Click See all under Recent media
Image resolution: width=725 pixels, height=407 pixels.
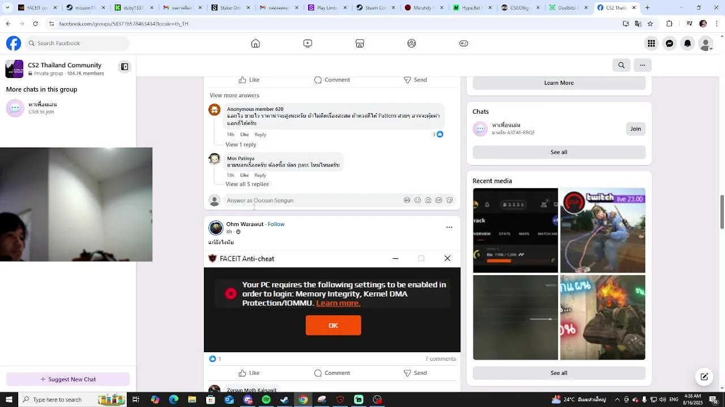pos(559,373)
